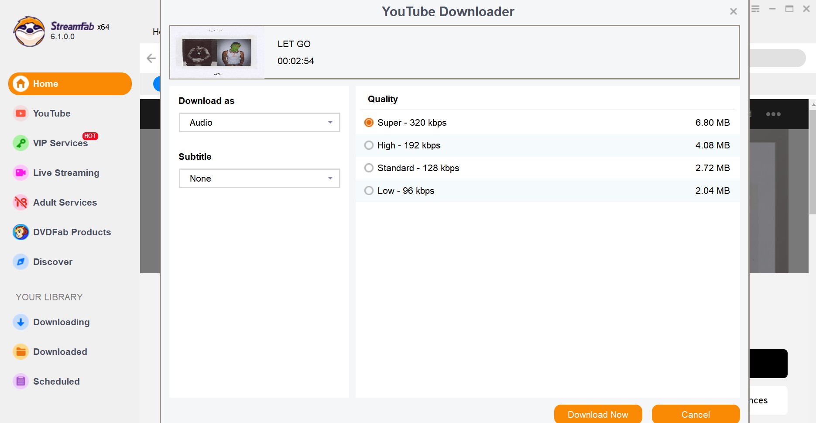Click the 4.08 MB file size
The height and width of the screenshot is (423, 816).
click(x=713, y=145)
